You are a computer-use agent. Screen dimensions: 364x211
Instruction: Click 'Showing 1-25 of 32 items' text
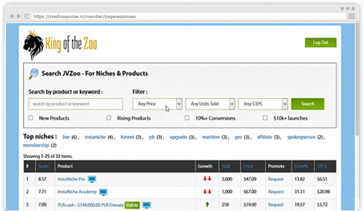coord(48,157)
